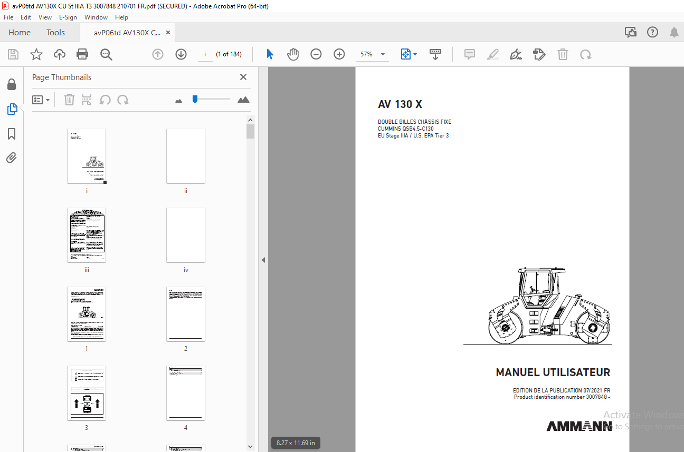Open the share/feedback icon top right
Screen dimensions: 684x452
(x=631, y=33)
